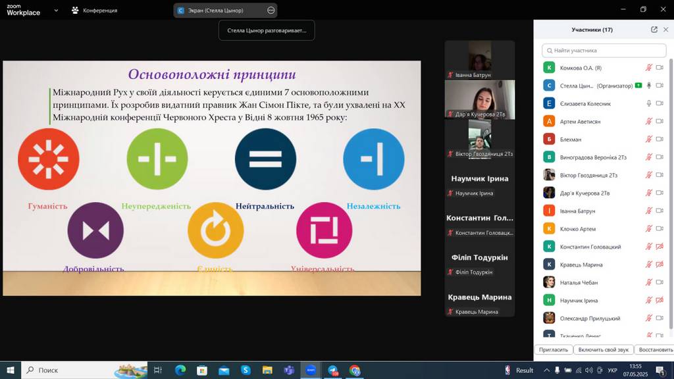Select Іванна Батрун's video tile
Viewport: 674px width, 379px height.
pyautogui.click(x=480, y=60)
